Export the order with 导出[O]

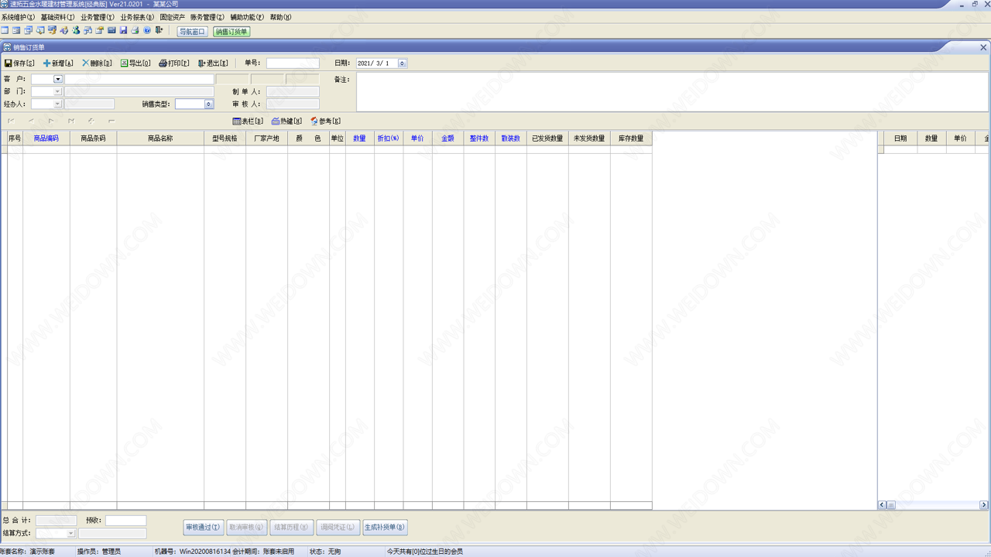pyautogui.click(x=135, y=63)
